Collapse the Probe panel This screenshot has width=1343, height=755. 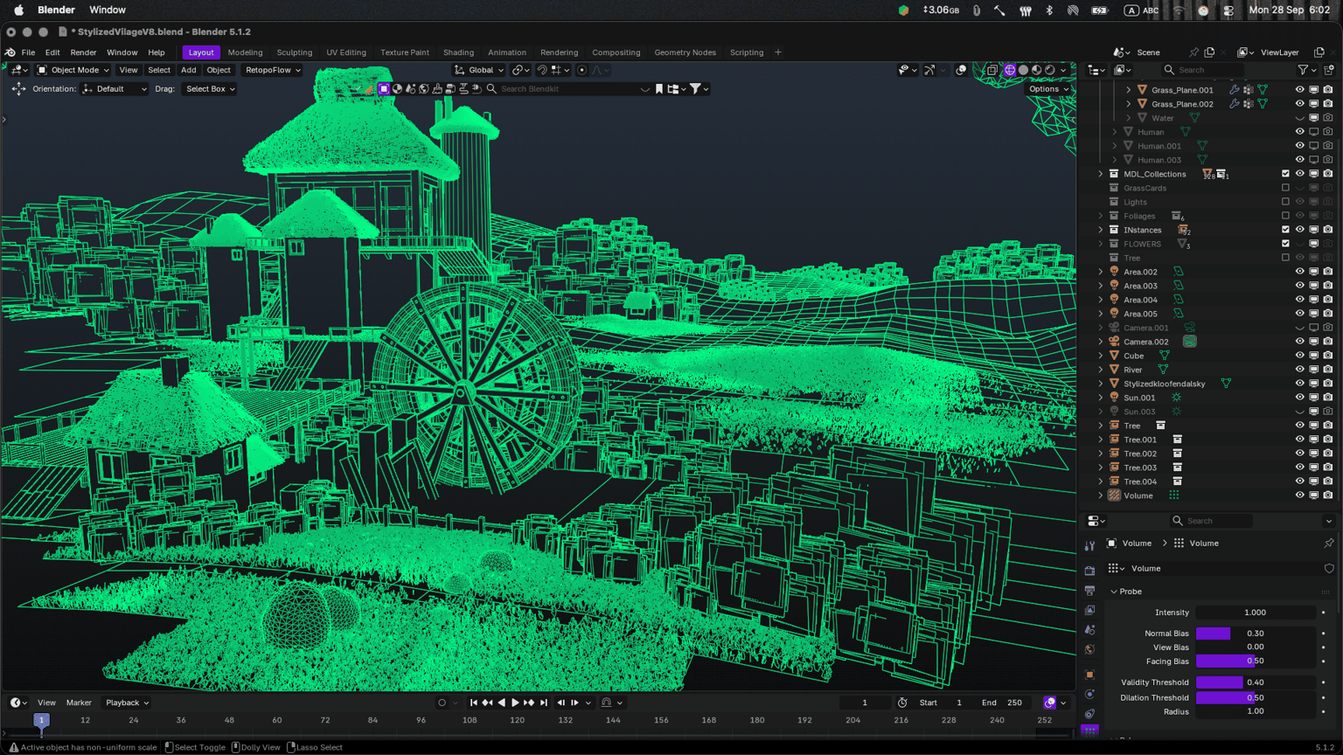tap(1114, 592)
